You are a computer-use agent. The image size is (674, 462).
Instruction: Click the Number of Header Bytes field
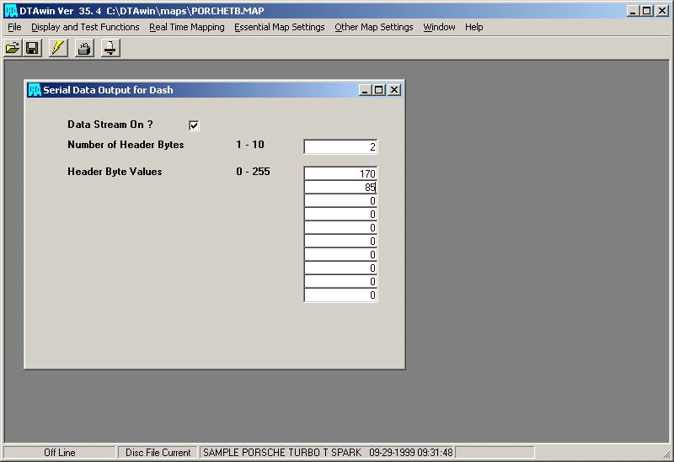click(340, 147)
